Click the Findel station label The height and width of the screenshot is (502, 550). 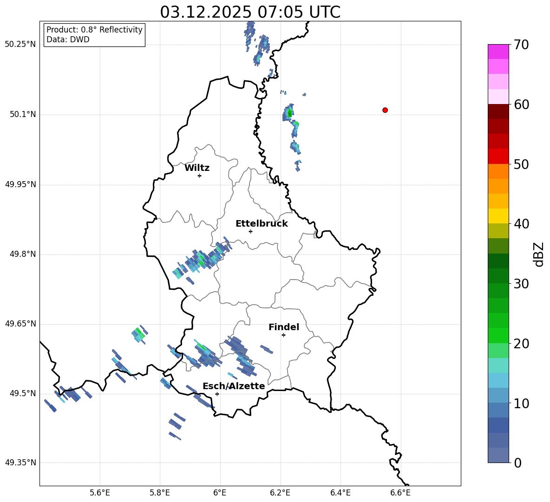point(284,327)
